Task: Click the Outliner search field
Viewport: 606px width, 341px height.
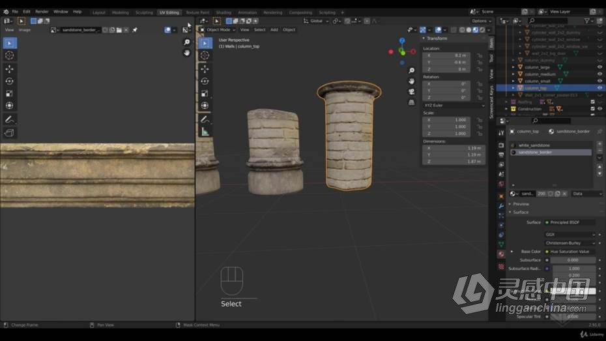Action: pos(547,21)
